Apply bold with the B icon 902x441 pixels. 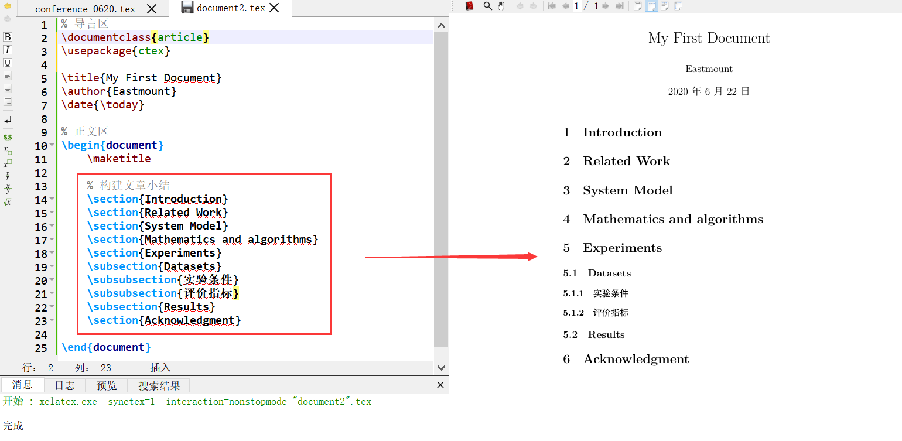click(x=8, y=37)
